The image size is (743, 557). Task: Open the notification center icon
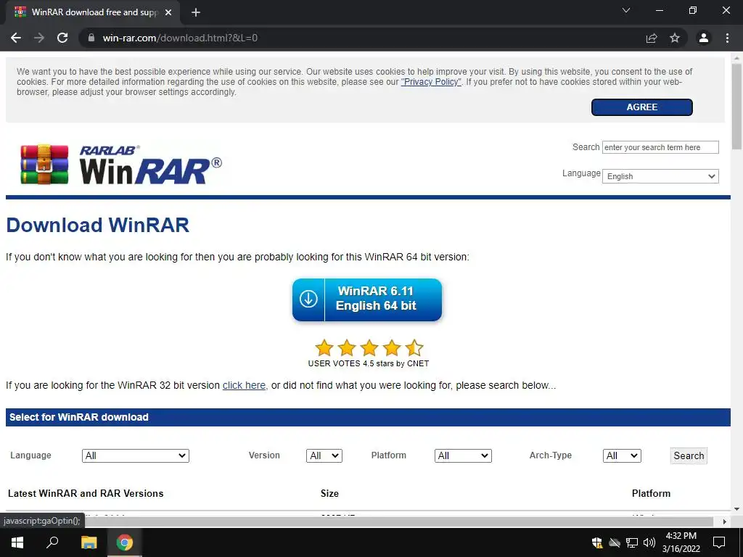click(719, 542)
